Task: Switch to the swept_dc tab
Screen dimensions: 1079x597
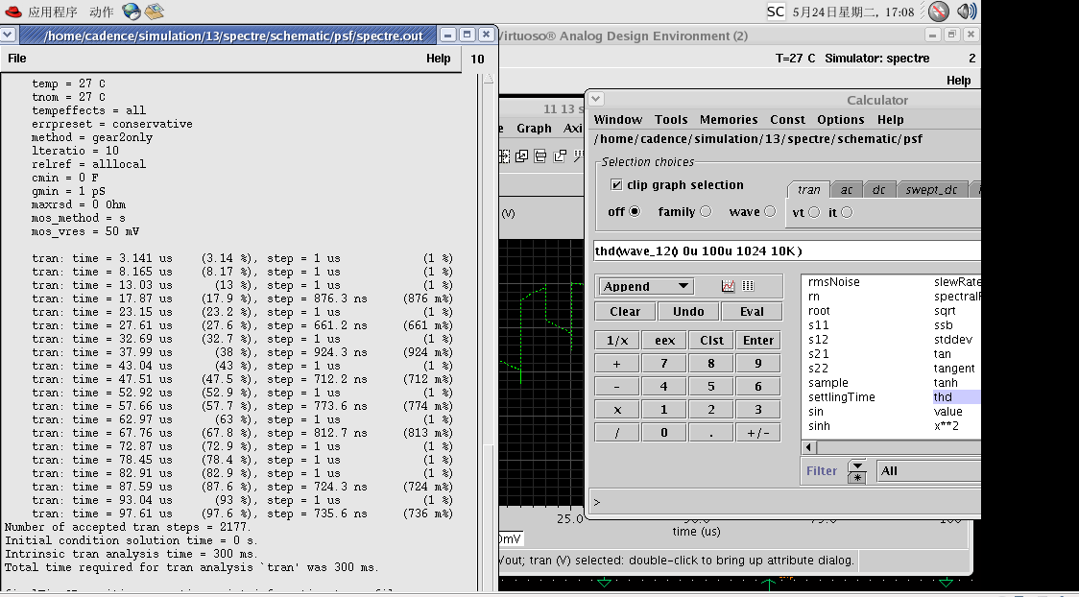Action: (931, 190)
